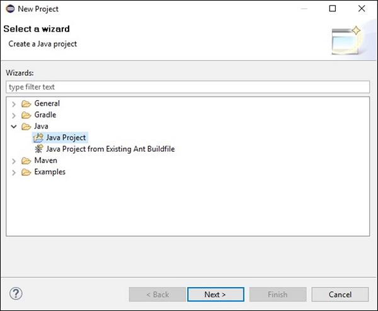Image resolution: width=378 pixels, height=311 pixels.
Task: Expand the Examples category
Action: (x=14, y=172)
